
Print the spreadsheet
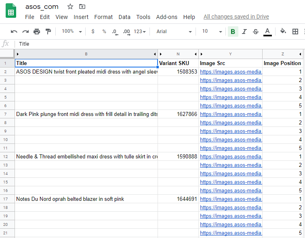[37, 32]
